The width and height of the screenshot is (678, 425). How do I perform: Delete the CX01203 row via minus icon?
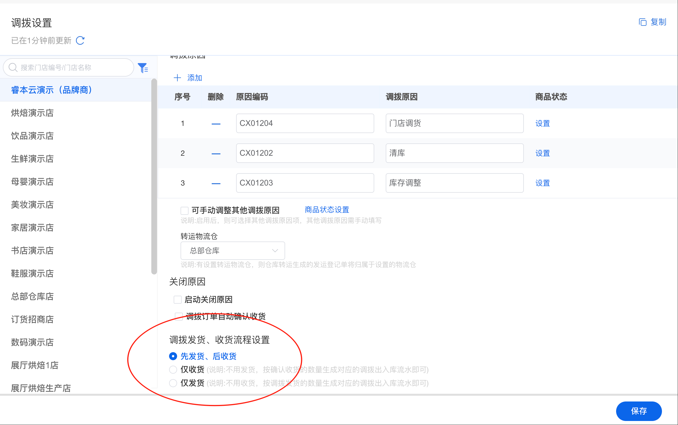point(216,184)
